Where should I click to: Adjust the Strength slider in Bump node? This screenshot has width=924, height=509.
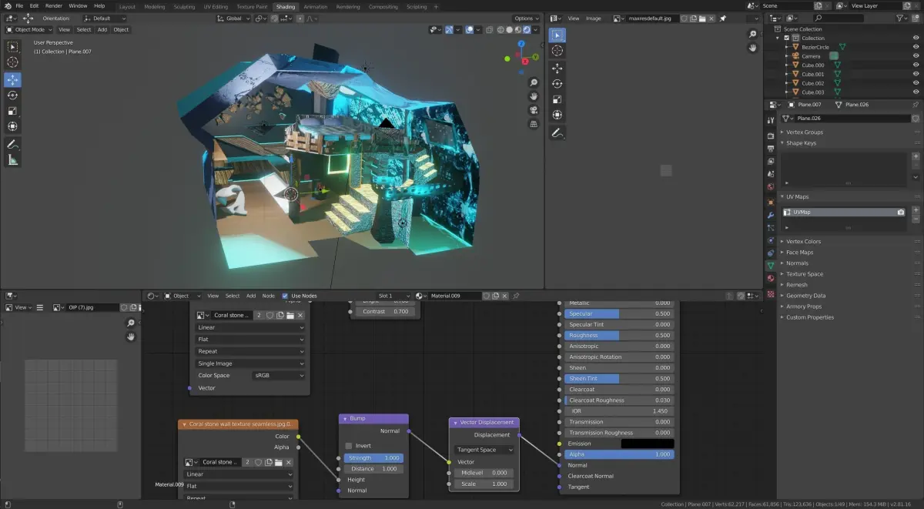[373, 458]
